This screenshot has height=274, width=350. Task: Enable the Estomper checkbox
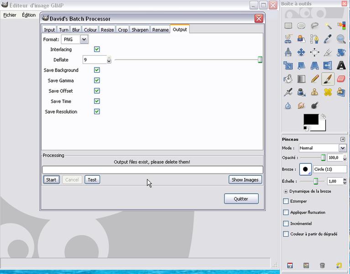coord(286,201)
